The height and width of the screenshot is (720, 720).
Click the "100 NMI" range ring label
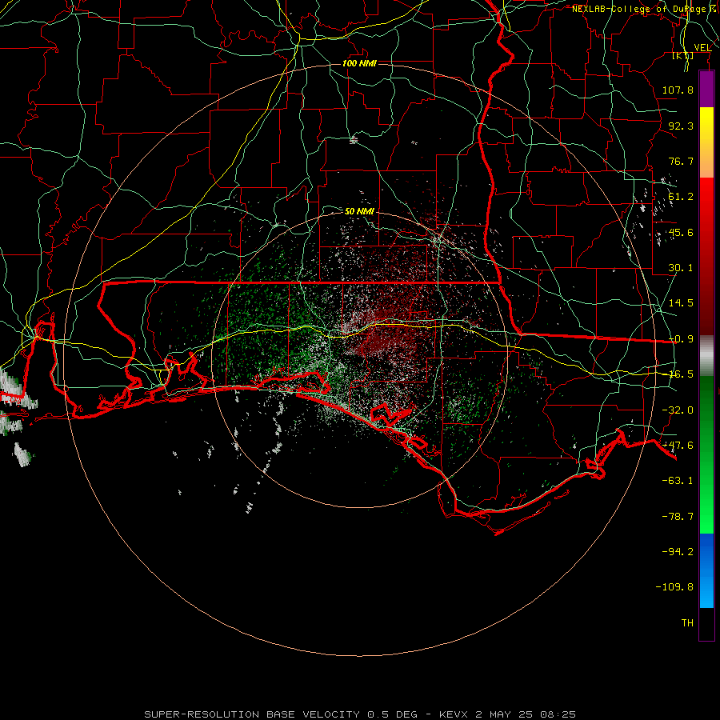359,63
